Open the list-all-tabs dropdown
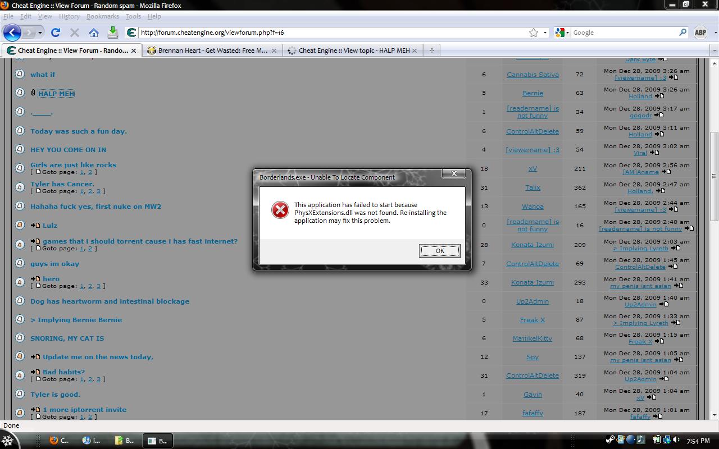The image size is (719, 449). pyautogui.click(x=714, y=51)
